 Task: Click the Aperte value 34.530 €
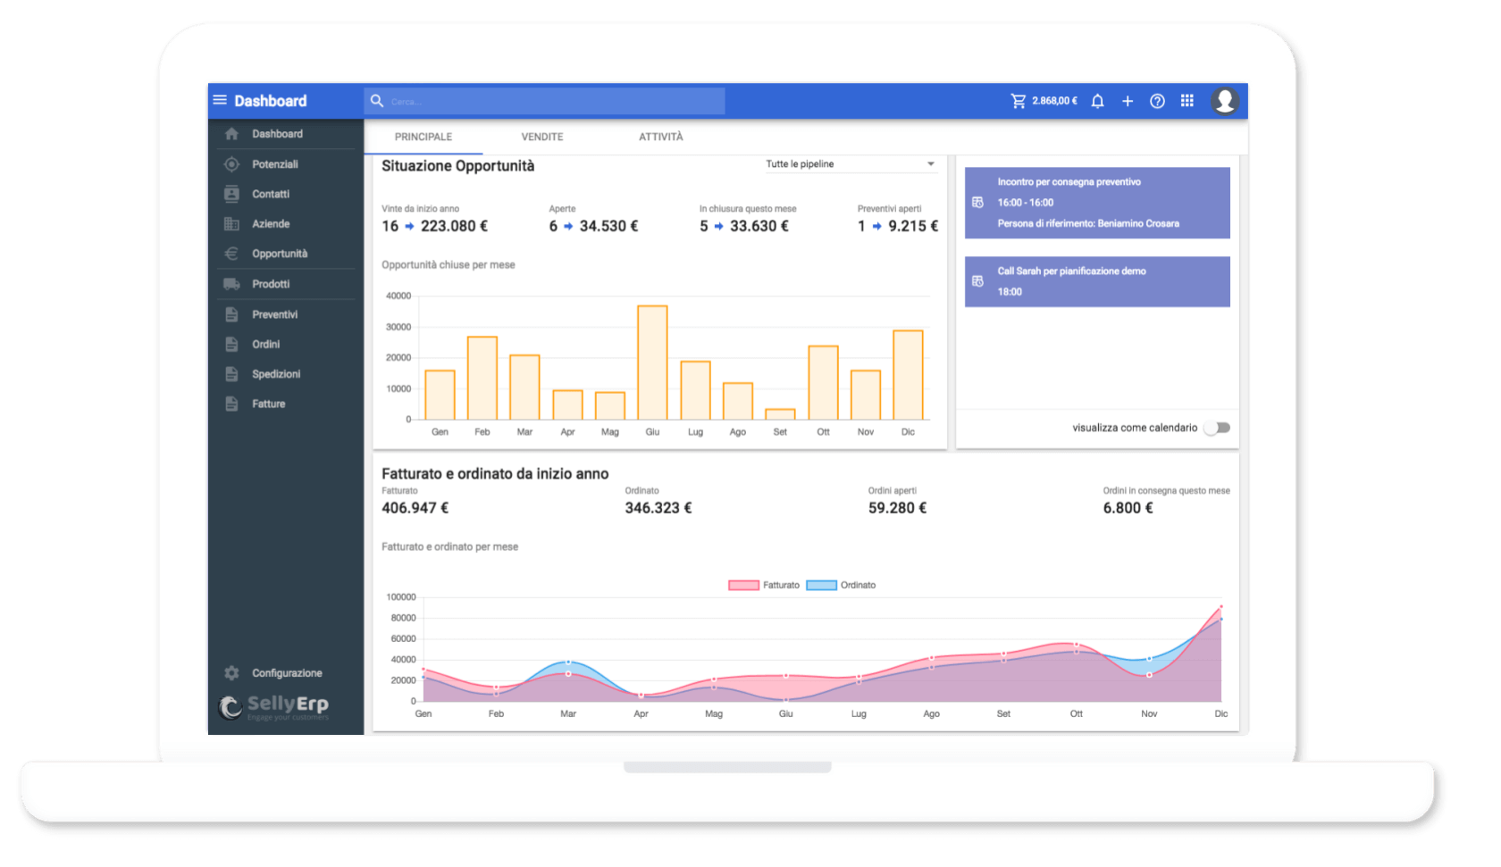click(x=608, y=226)
